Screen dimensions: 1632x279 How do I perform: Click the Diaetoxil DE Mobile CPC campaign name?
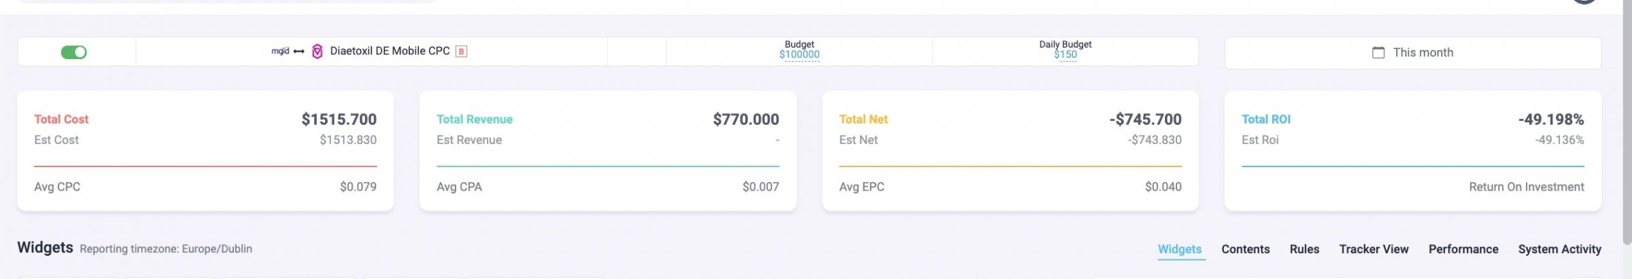390,51
